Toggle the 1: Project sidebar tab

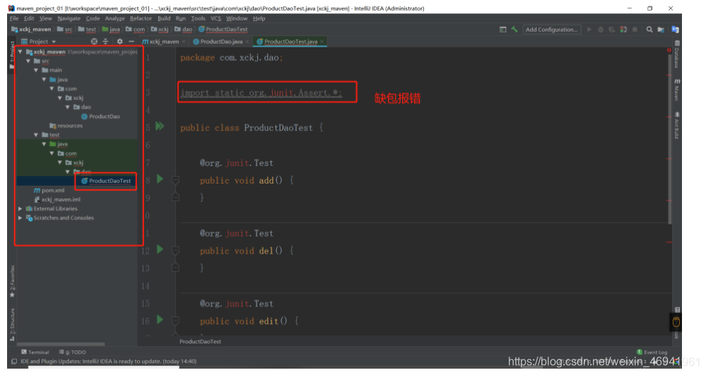coord(12,55)
